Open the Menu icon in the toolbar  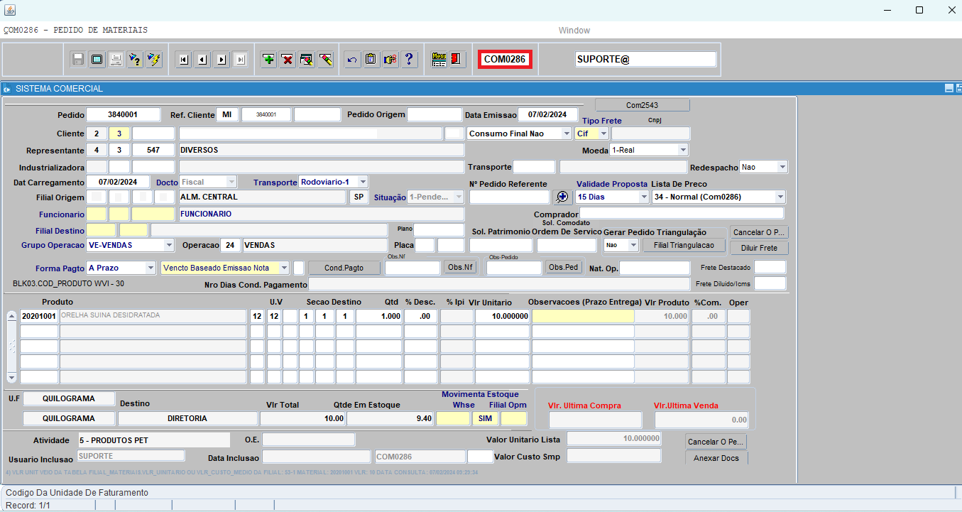coord(439,60)
